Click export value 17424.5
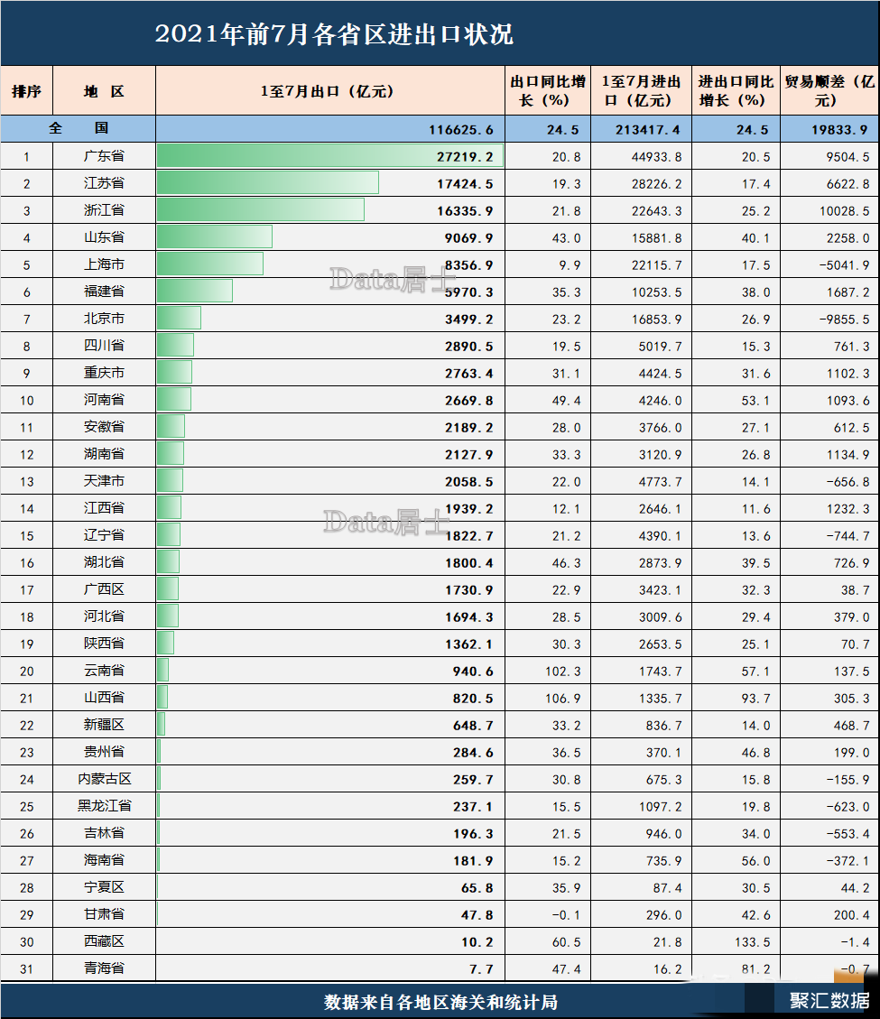The image size is (880, 1019). pos(465,184)
